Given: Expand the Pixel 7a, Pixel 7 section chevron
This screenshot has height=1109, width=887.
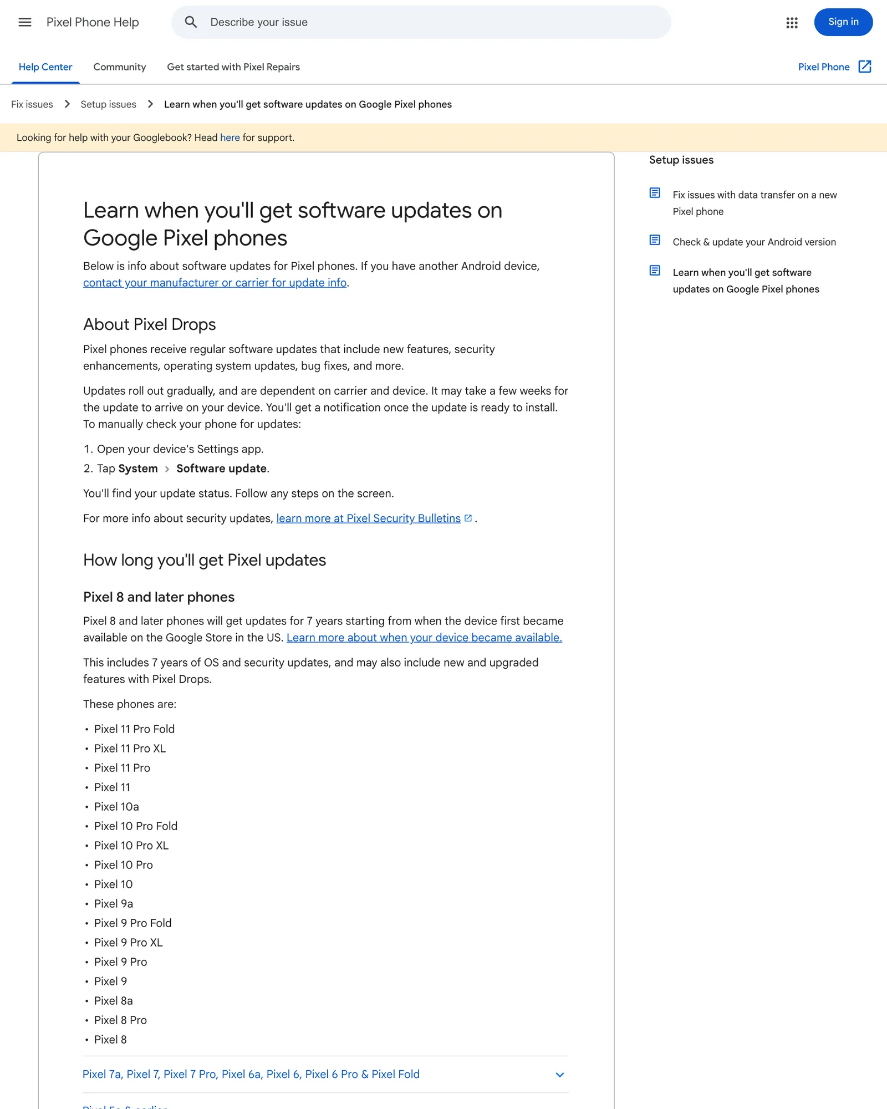Looking at the screenshot, I should click(x=560, y=1075).
